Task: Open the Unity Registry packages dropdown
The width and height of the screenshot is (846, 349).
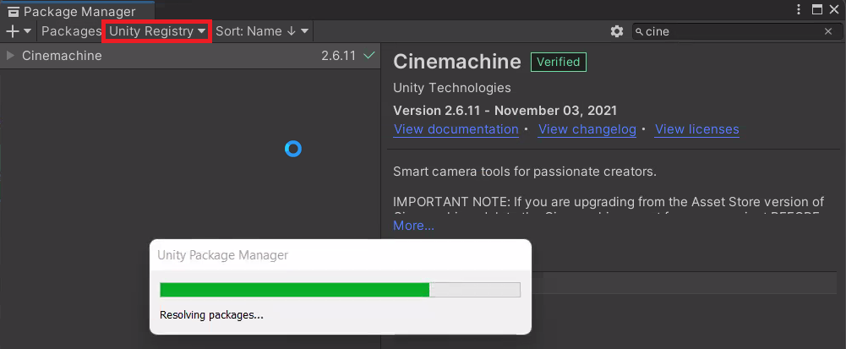Action: 157,31
